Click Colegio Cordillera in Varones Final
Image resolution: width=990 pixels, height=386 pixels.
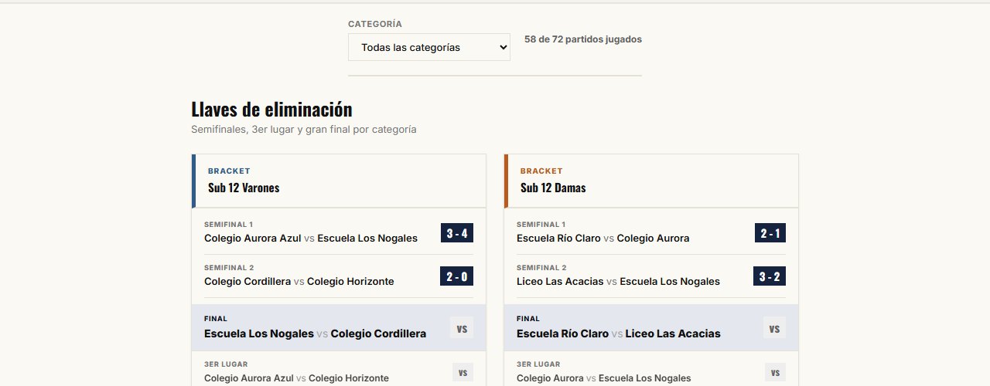(378, 334)
